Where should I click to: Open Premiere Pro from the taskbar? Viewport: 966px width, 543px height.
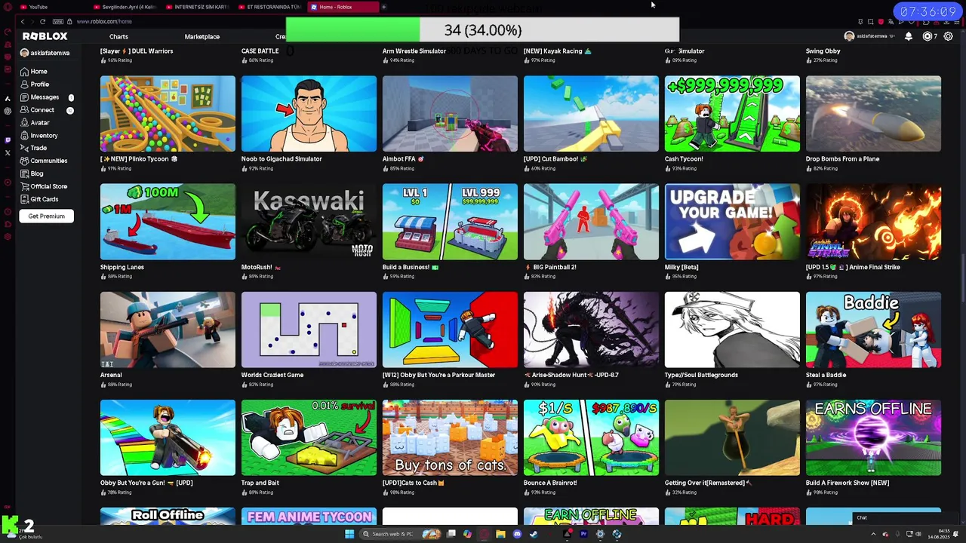click(x=583, y=534)
